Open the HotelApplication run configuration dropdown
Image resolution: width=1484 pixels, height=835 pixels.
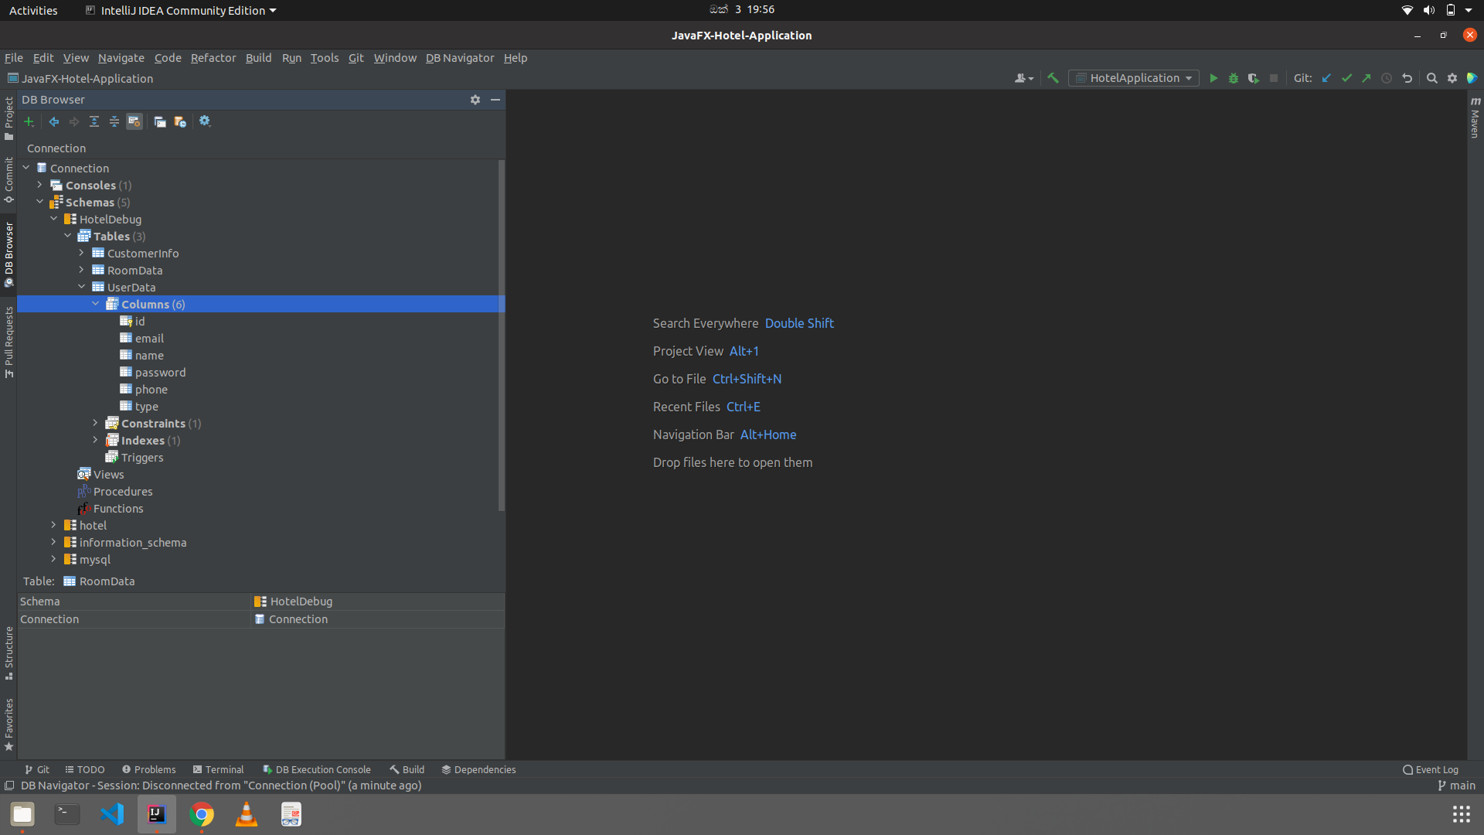[1134, 78]
